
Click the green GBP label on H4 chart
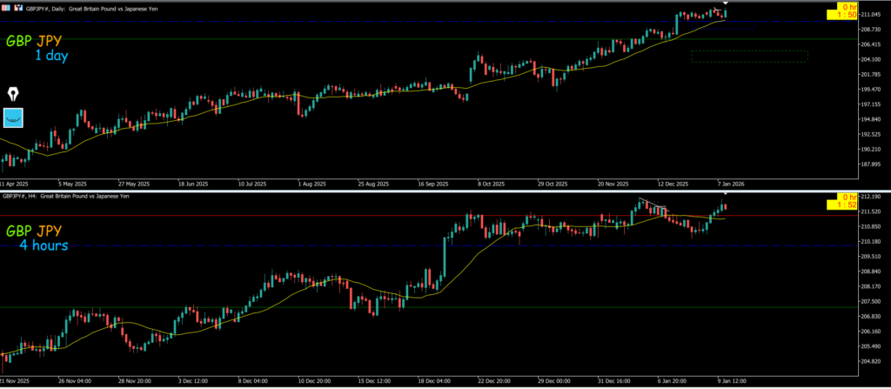[19, 231]
